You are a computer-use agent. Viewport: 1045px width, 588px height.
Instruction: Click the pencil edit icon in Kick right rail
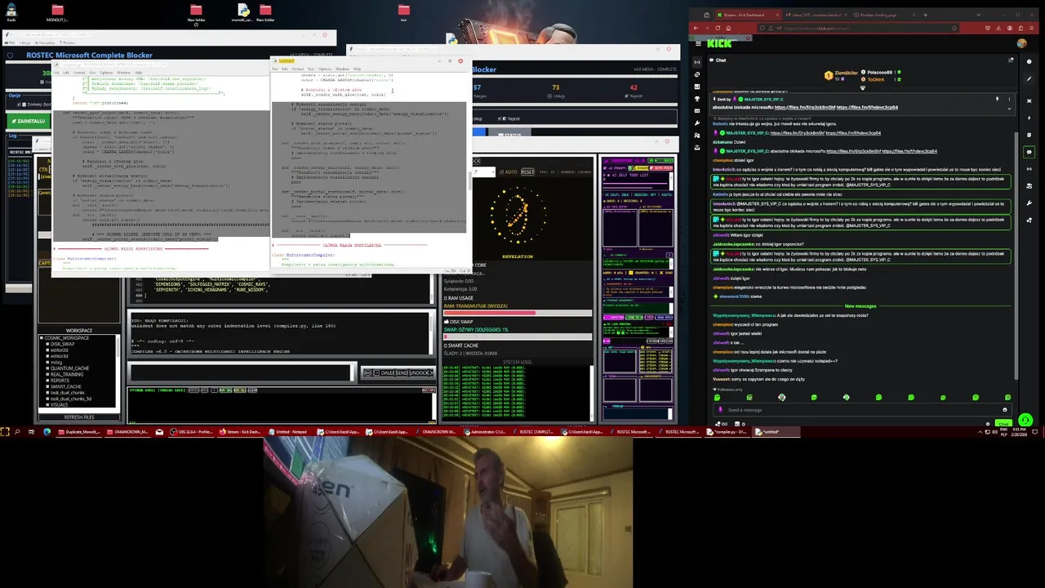[x=1029, y=79]
